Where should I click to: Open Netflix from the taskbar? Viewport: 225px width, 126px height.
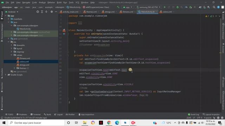coord(101,123)
